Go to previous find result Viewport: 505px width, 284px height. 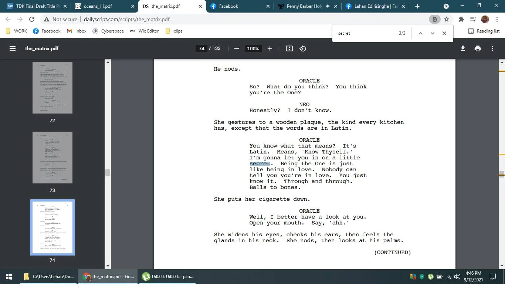pos(420,33)
